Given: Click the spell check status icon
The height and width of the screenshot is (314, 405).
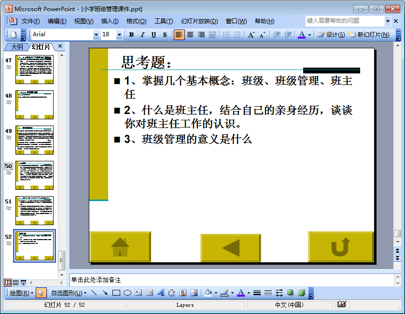Looking at the screenshot, I should (x=341, y=304).
